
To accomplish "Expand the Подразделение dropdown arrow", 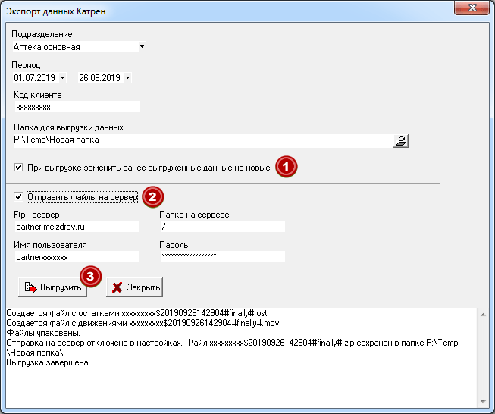I will coord(142,47).
